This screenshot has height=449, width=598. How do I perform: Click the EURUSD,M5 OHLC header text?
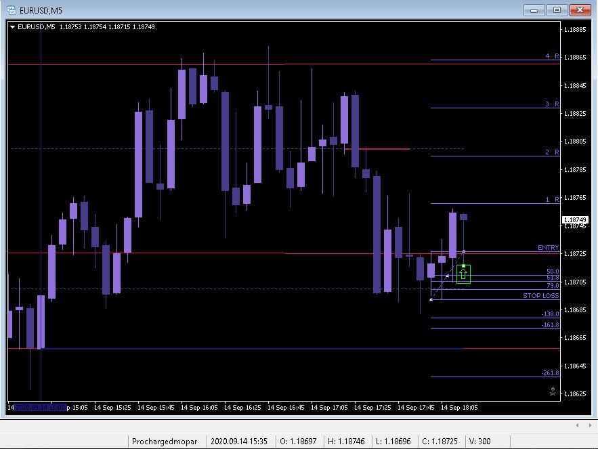point(86,27)
